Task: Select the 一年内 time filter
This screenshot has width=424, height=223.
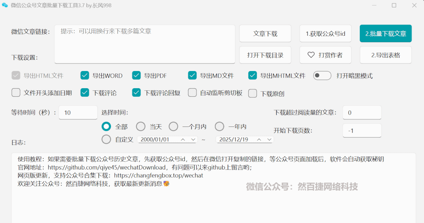Action: 219,126
